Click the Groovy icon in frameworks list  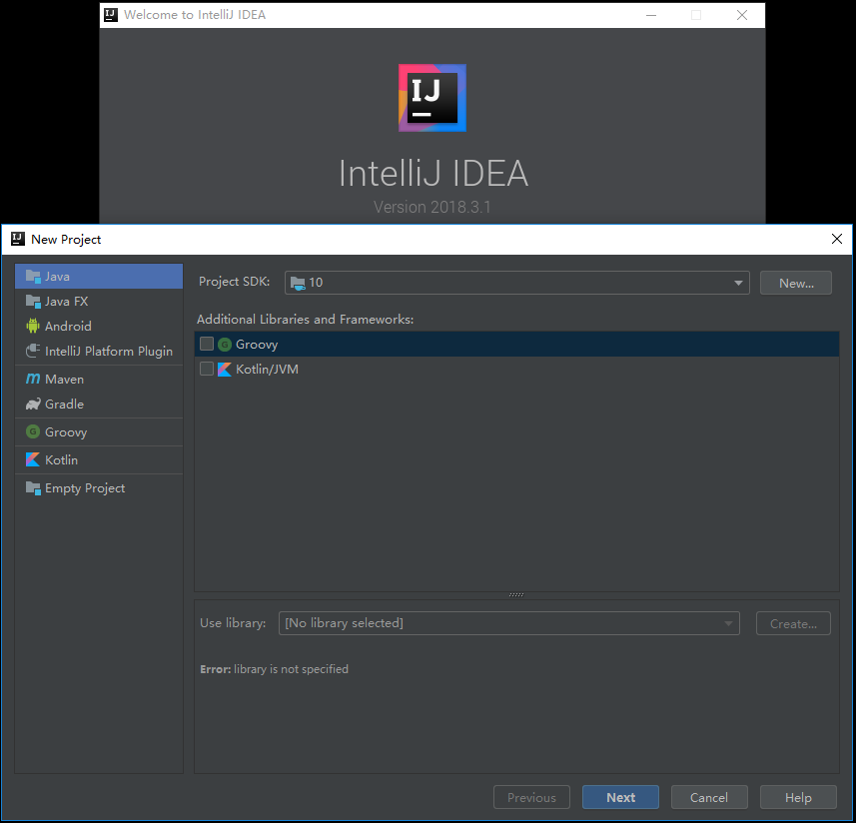225,345
